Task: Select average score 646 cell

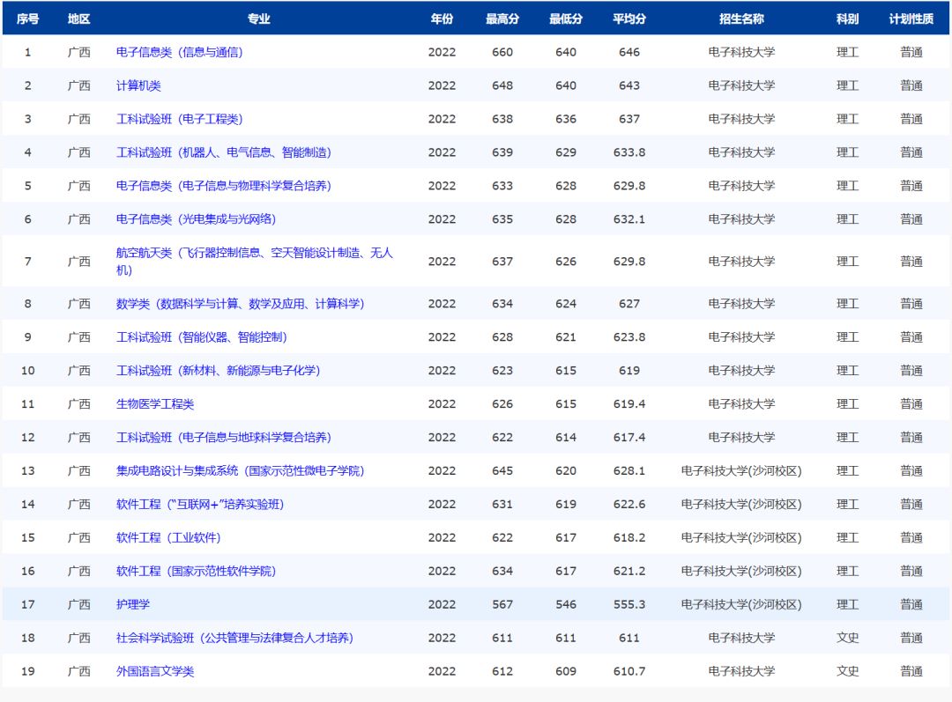Action: pyautogui.click(x=629, y=52)
